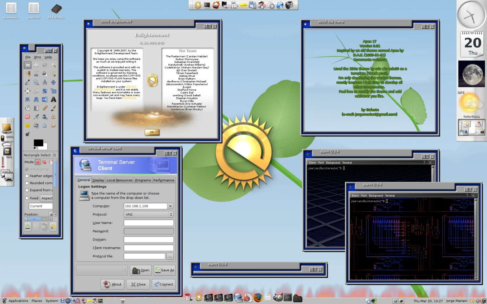Screen dimensions: 487x304
Task: Click the horizontal scrollbar in the tool options
Action: point(38,219)
